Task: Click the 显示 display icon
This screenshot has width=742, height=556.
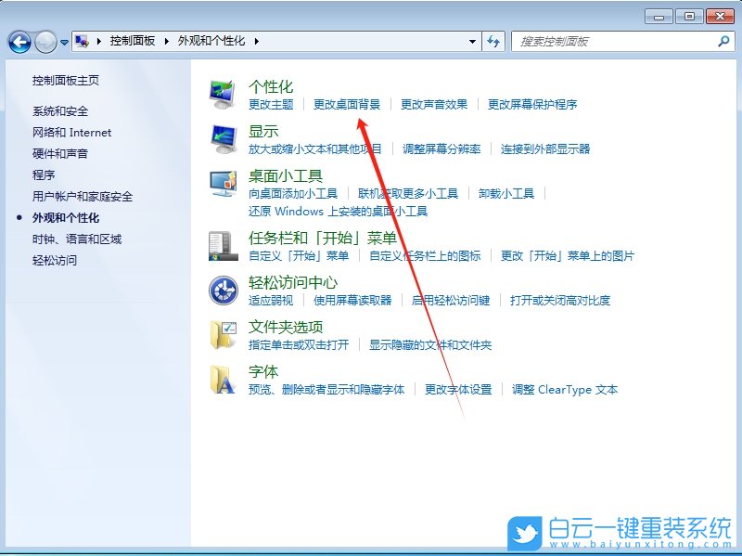Action: pyautogui.click(x=223, y=136)
